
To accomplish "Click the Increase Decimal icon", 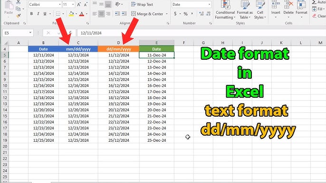I will point(201,14).
